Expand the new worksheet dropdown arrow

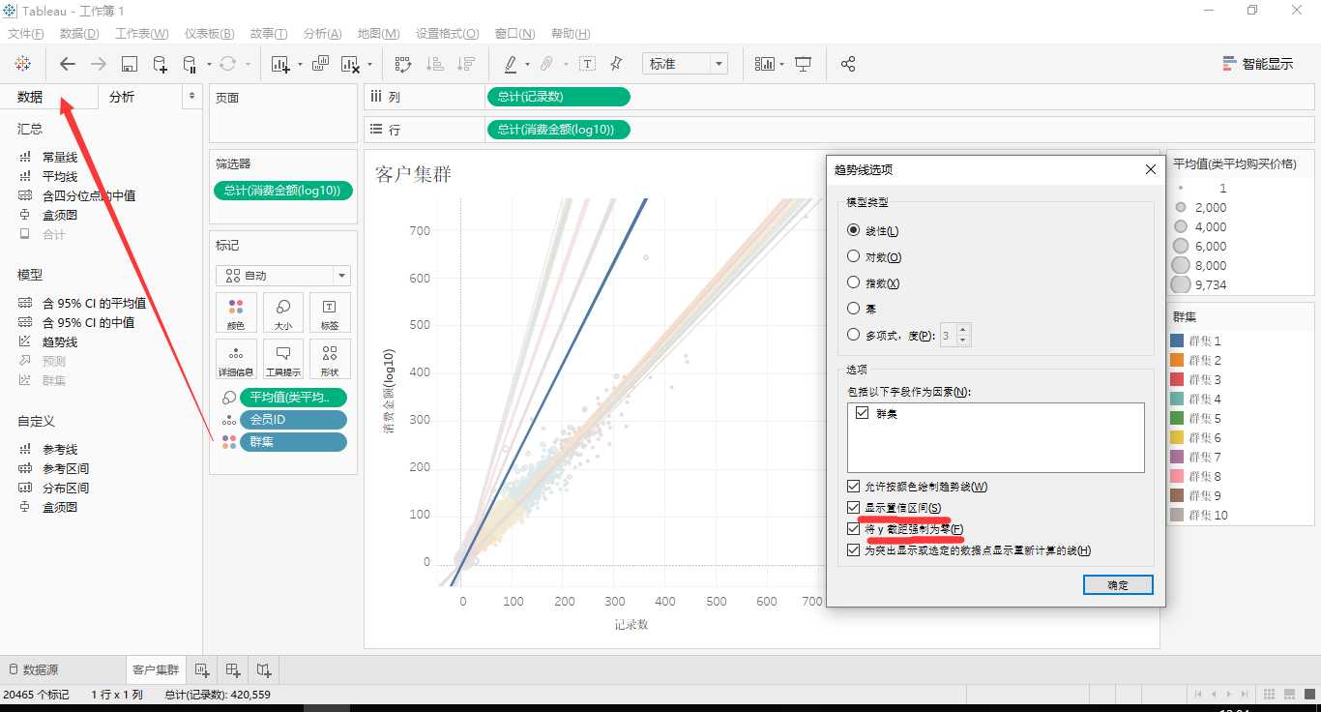pyautogui.click(x=300, y=65)
